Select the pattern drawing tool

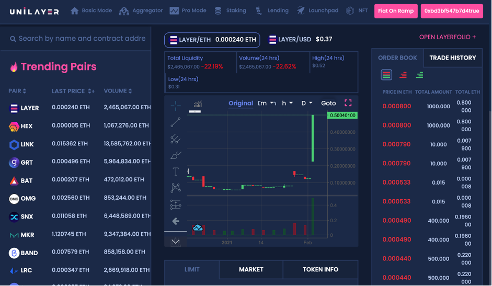176,188
